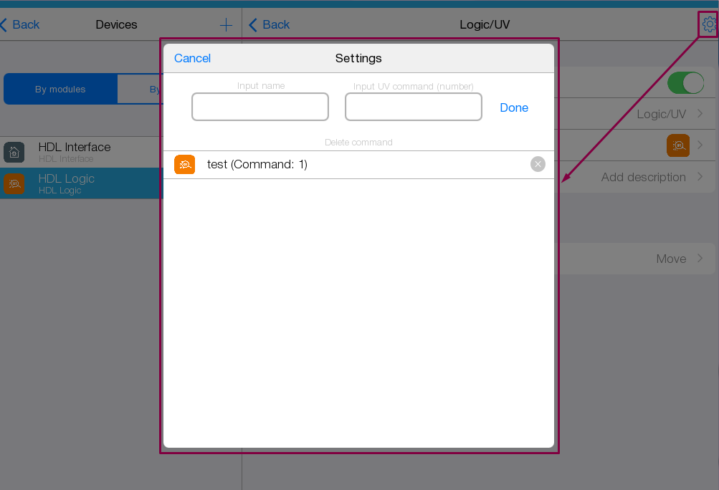Toggle the green switch off
The height and width of the screenshot is (490, 719).
tap(685, 83)
